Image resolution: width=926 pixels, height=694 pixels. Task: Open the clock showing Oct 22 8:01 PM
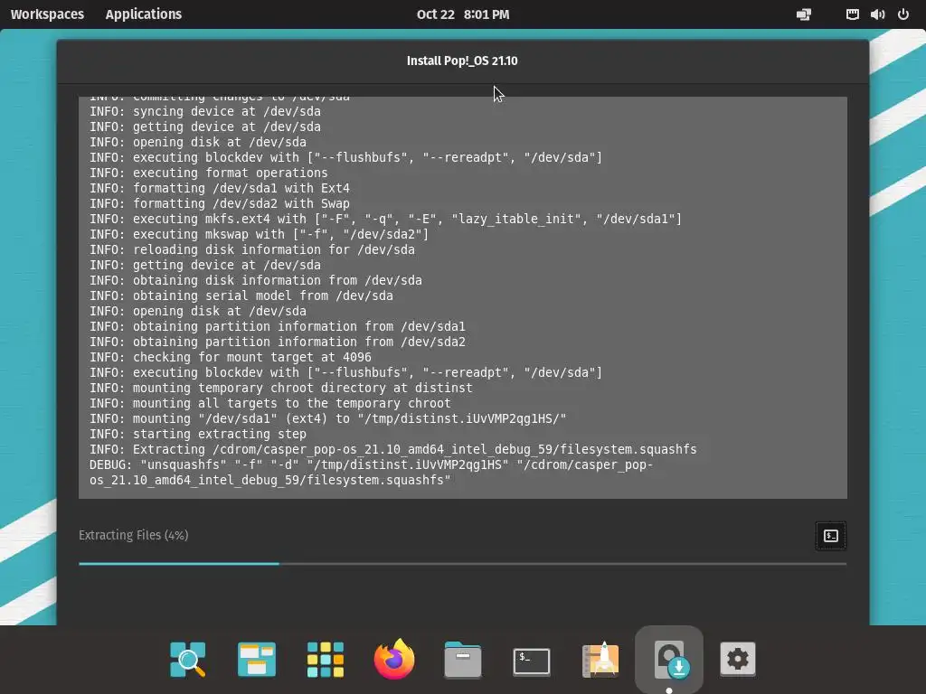tap(463, 14)
